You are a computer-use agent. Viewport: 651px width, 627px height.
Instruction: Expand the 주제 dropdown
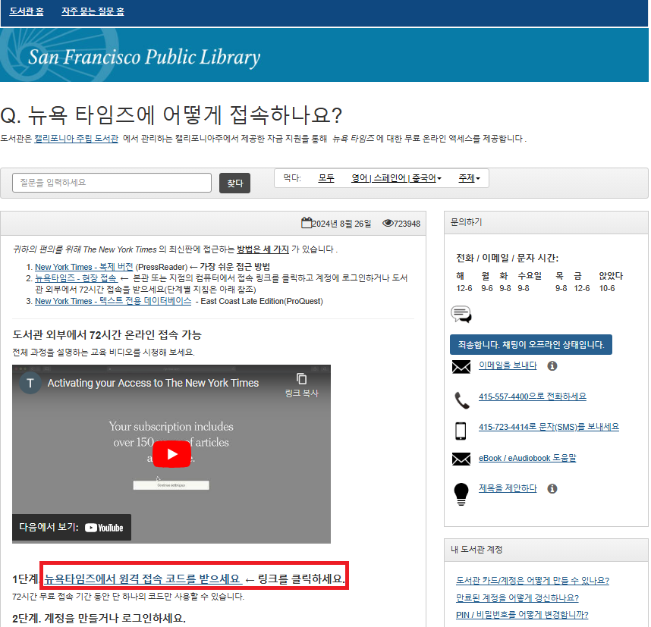(x=469, y=178)
